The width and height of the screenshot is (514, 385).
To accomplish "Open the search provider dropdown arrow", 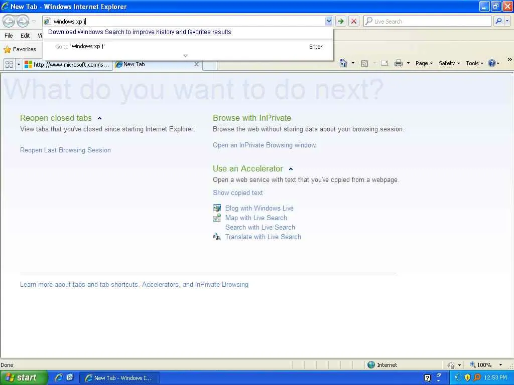I will click(507, 21).
